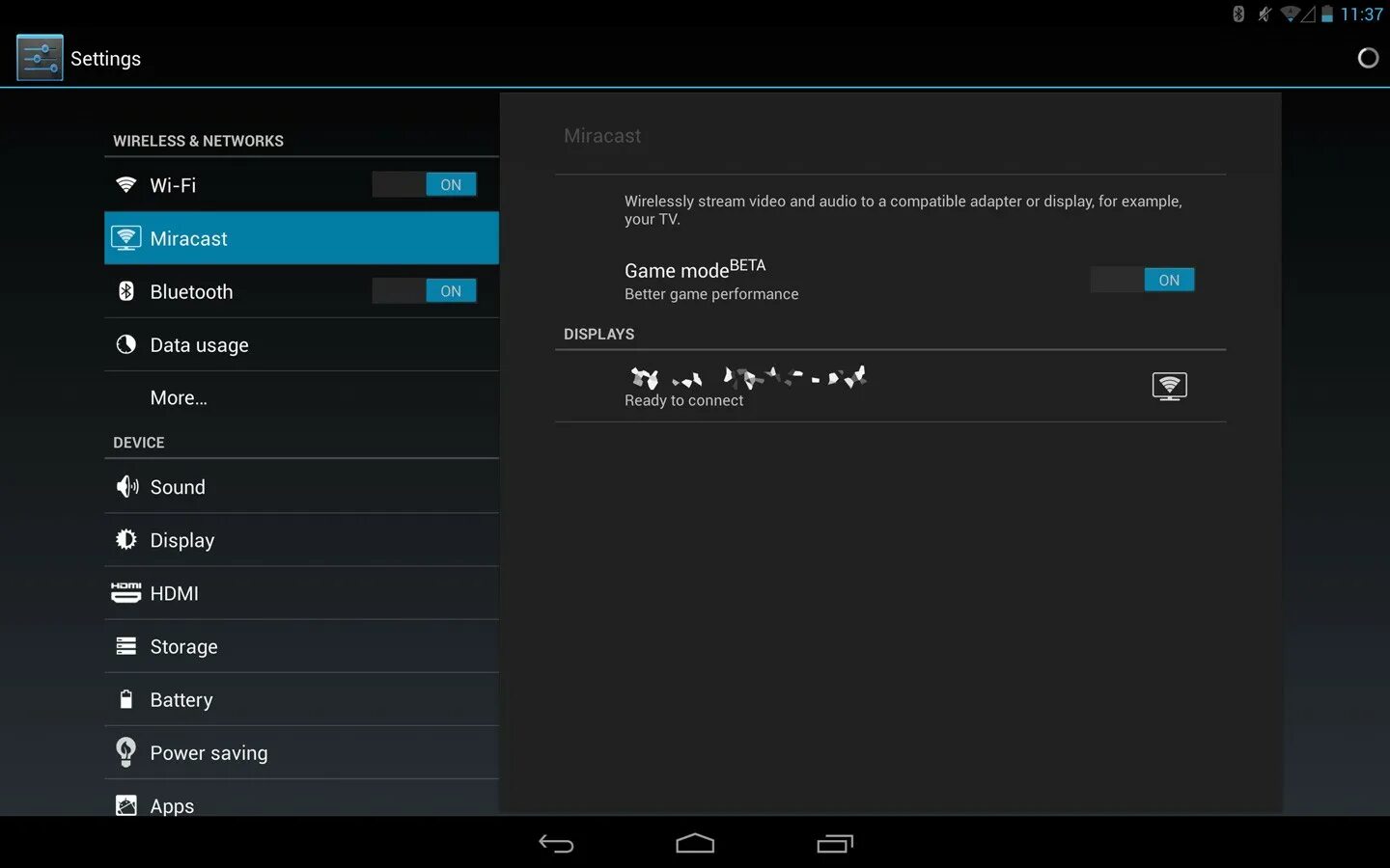This screenshot has width=1390, height=868.
Task: Click the 'Better game performance' subtitle
Action: 711,294
